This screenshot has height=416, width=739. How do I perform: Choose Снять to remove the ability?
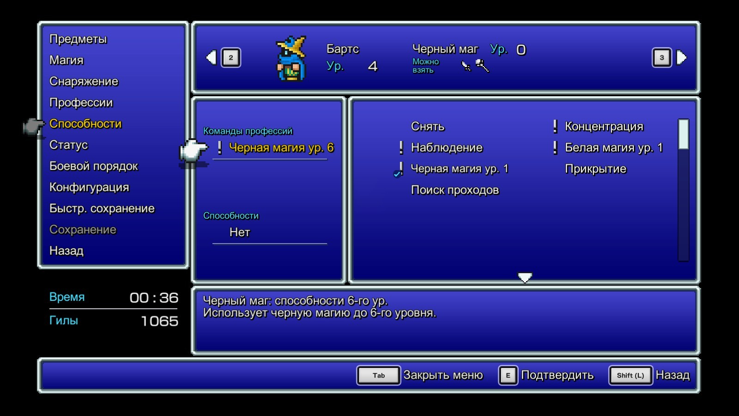tap(428, 127)
